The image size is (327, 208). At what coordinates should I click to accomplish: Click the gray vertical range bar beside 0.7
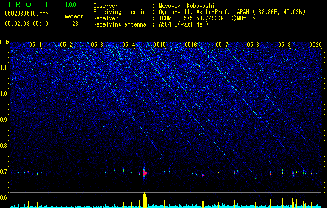point(10,162)
